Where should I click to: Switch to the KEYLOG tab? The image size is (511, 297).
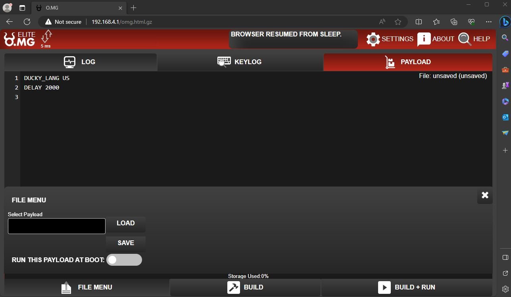pyautogui.click(x=240, y=62)
